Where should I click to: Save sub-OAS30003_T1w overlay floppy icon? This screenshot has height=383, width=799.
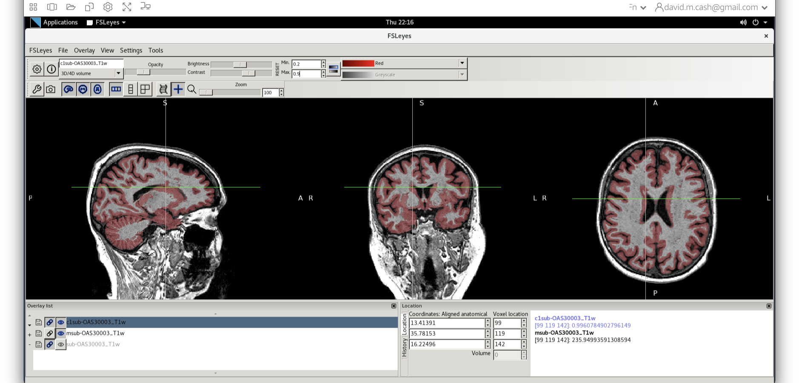click(x=39, y=344)
